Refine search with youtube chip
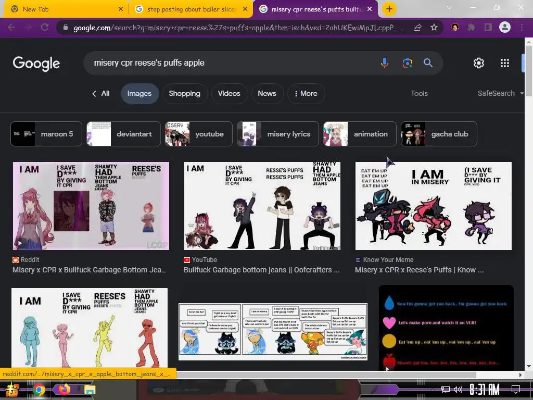 pos(198,134)
